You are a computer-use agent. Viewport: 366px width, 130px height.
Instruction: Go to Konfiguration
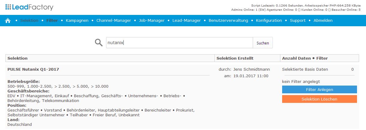coord(269,21)
